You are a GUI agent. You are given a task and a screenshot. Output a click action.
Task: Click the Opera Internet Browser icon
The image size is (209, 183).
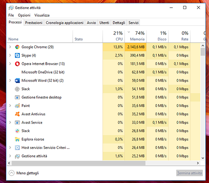point(17,64)
